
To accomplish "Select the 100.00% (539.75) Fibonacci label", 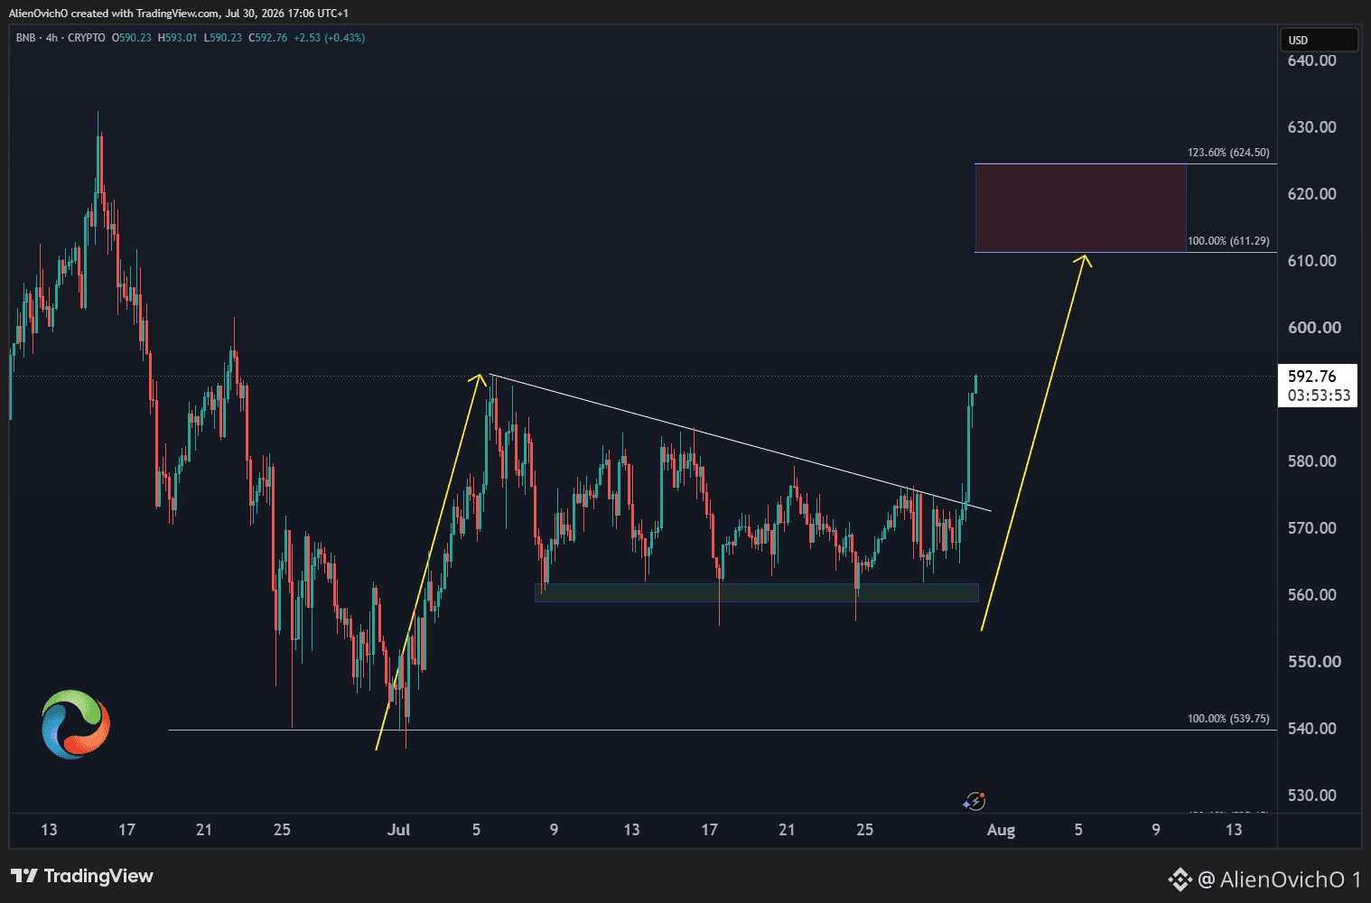I will click(1228, 719).
